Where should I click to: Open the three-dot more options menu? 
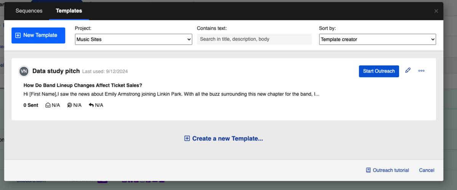pos(421,71)
